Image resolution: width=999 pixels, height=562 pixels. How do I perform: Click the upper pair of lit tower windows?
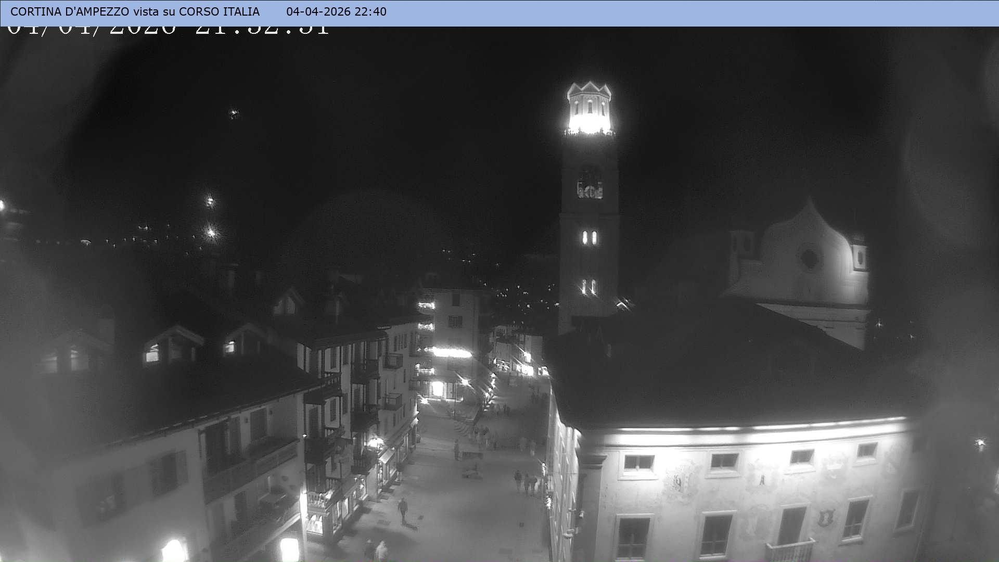589,238
